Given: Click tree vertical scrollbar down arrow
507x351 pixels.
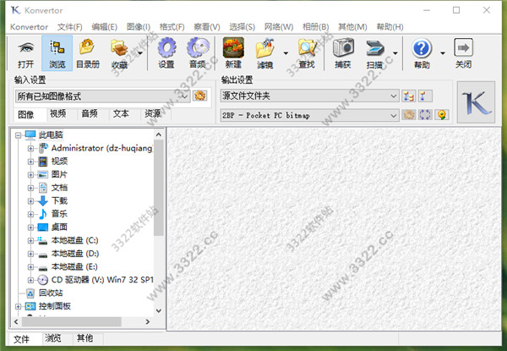Looking at the screenshot, I should (x=159, y=311).
